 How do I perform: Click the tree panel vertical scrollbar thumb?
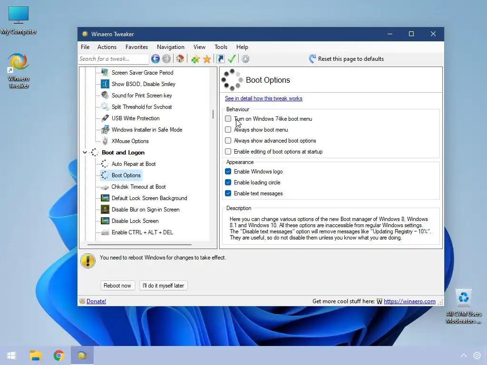[213, 114]
